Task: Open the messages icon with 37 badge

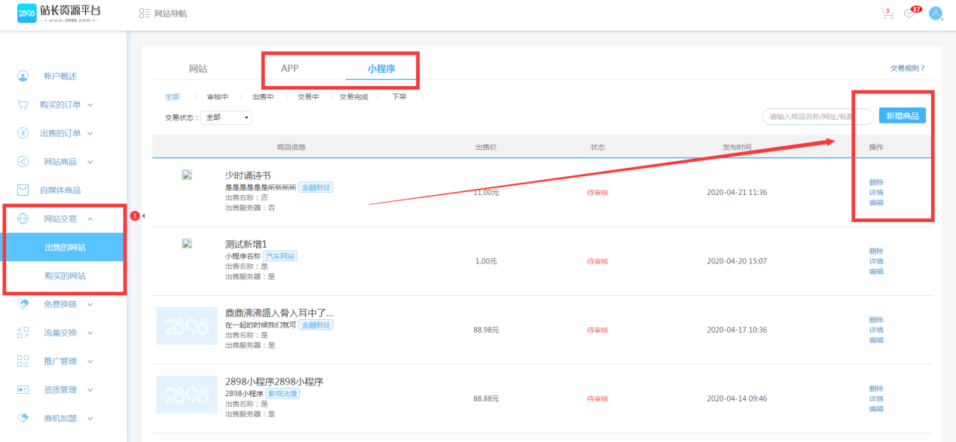Action: 910,14
